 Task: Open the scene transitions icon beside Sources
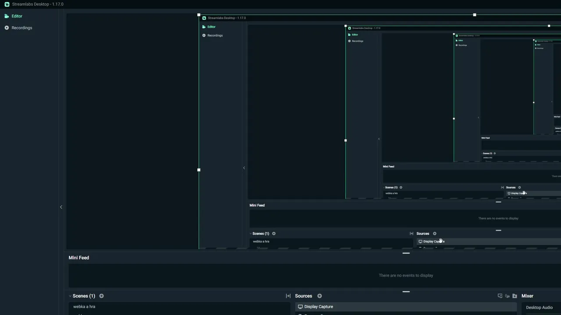pyautogui.click(x=288, y=296)
